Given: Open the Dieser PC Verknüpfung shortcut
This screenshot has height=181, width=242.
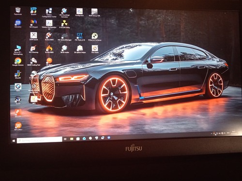Looking at the screenshot, I should (x=18, y=50).
